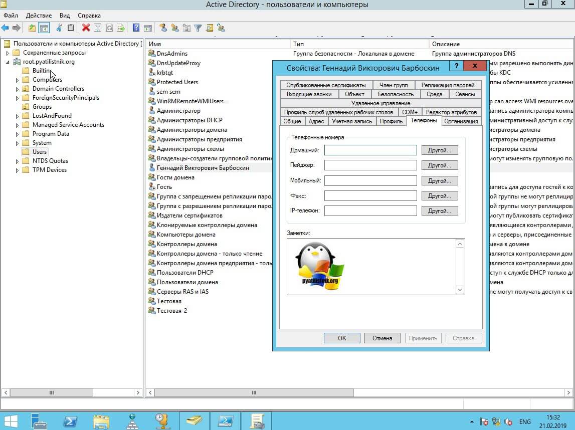Expand the Сохраненные запросы tree node
This screenshot has height=430, width=575.
point(8,53)
